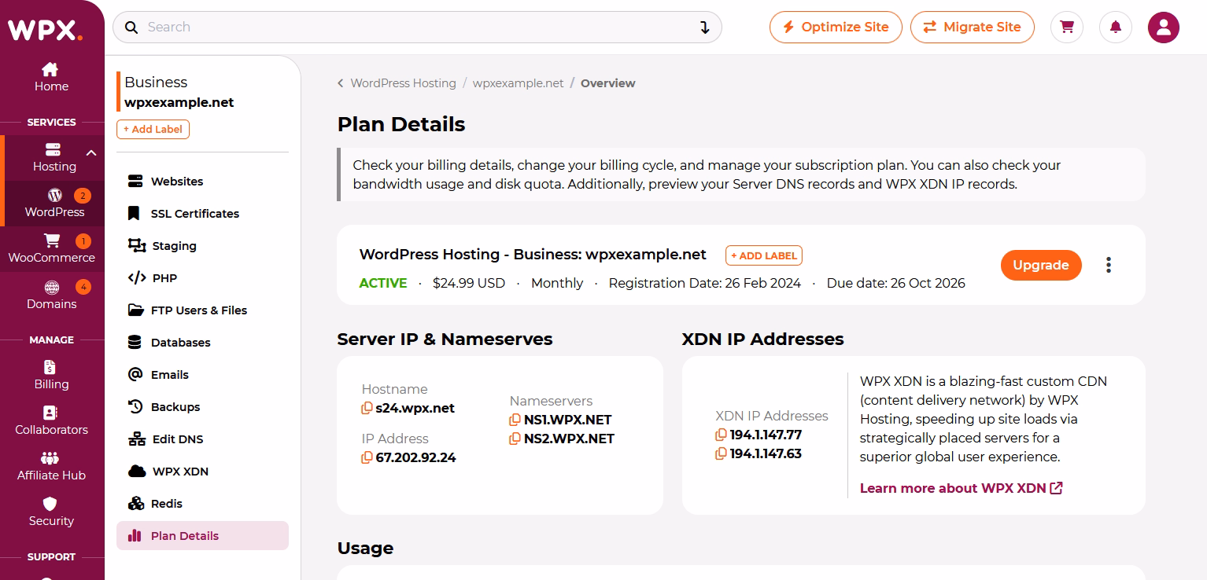Focus the Search input field
Viewport: 1207px width, 580px height.
click(x=417, y=28)
